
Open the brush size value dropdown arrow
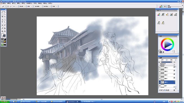tap(19, 7)
